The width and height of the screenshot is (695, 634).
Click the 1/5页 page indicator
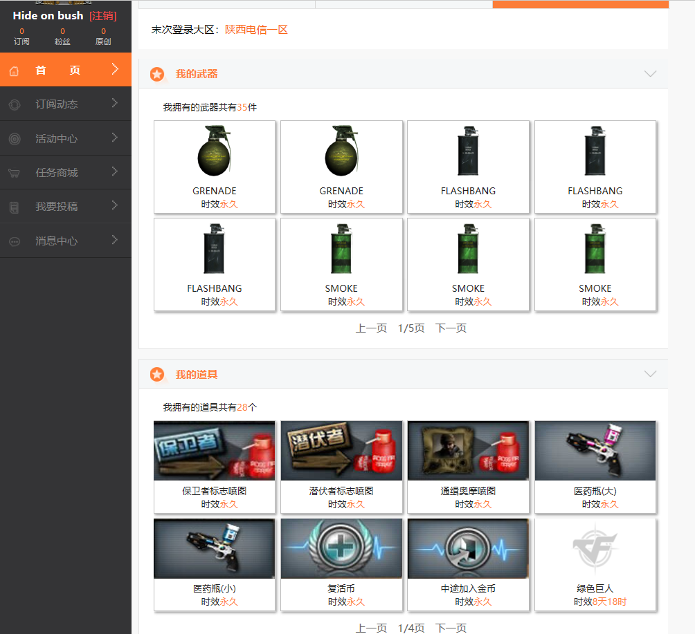(x=411, y=328)
